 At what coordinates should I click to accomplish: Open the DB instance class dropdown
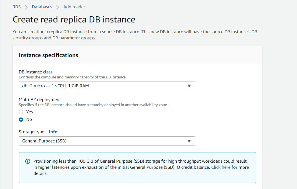coord(107,86)
